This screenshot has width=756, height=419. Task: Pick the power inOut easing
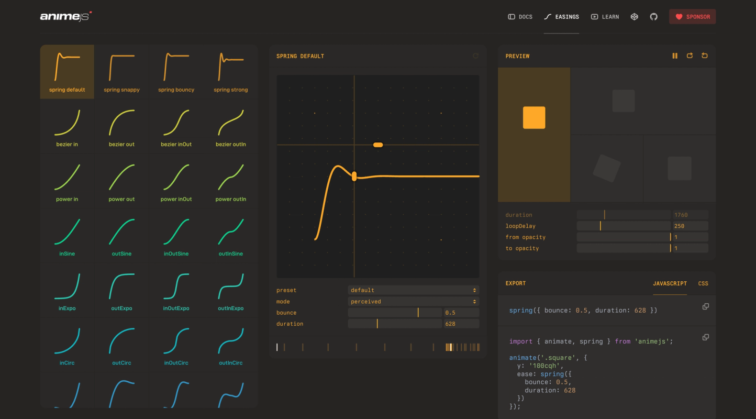tap(176, 181)
